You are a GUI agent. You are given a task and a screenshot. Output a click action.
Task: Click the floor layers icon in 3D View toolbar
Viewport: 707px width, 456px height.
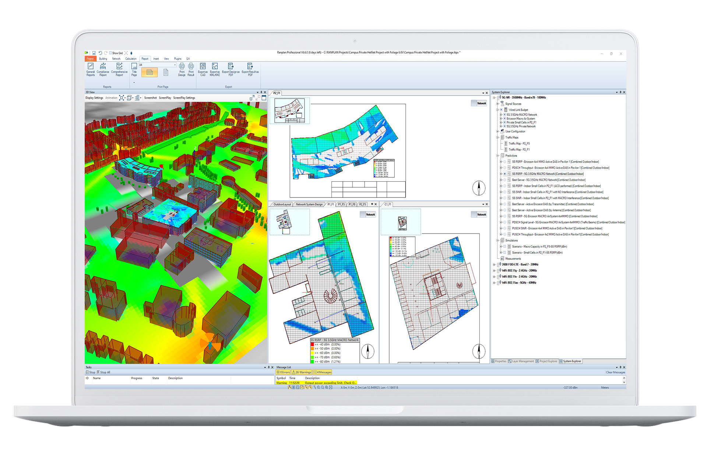pos(137,98)
